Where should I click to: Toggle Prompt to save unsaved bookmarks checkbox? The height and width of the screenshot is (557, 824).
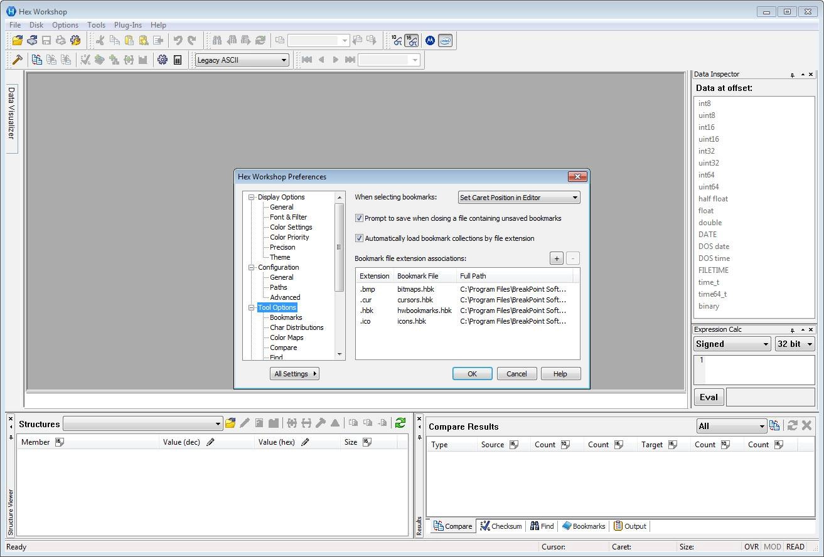[359, 218]
